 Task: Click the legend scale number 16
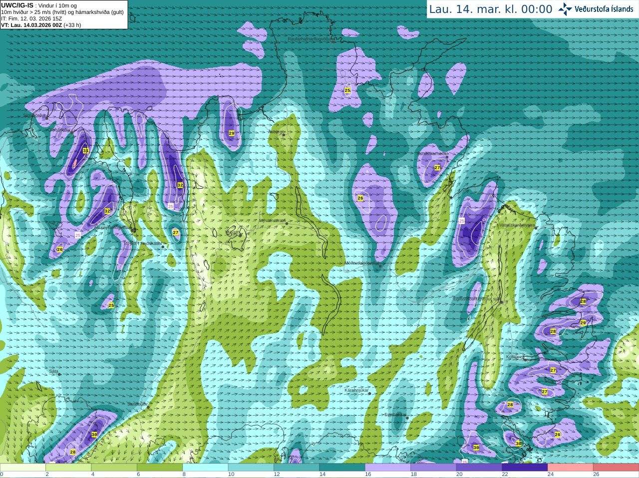(368, 475)
